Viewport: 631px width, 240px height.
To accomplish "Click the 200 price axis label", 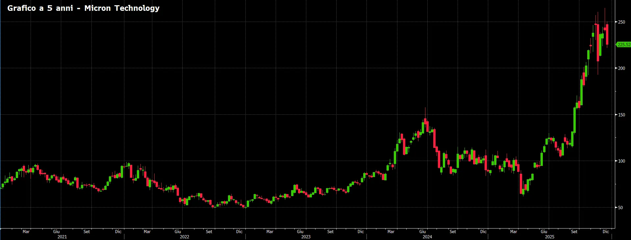I will tap(621, 68).
